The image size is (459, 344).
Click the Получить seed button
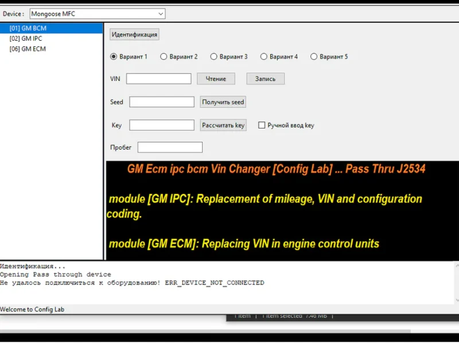[x=223, y=102]
